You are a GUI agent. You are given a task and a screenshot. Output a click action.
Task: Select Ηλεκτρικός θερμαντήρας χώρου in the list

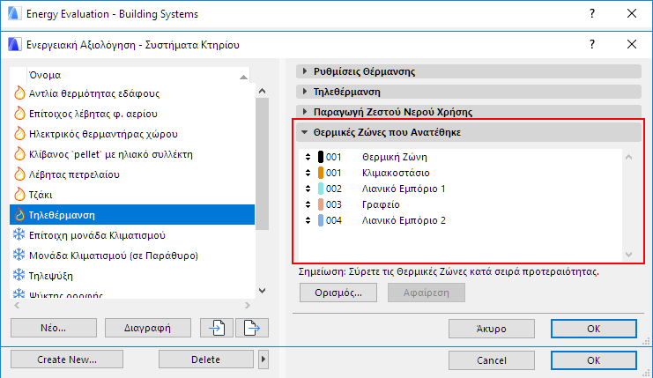104,133
